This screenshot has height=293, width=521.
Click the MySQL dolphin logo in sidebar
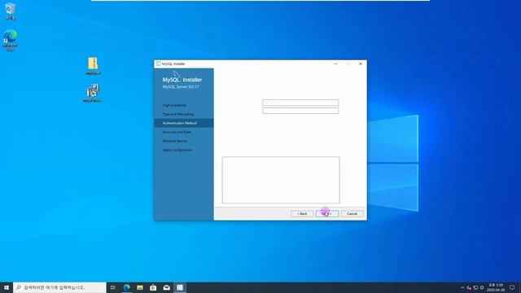[x=177, y=74]
